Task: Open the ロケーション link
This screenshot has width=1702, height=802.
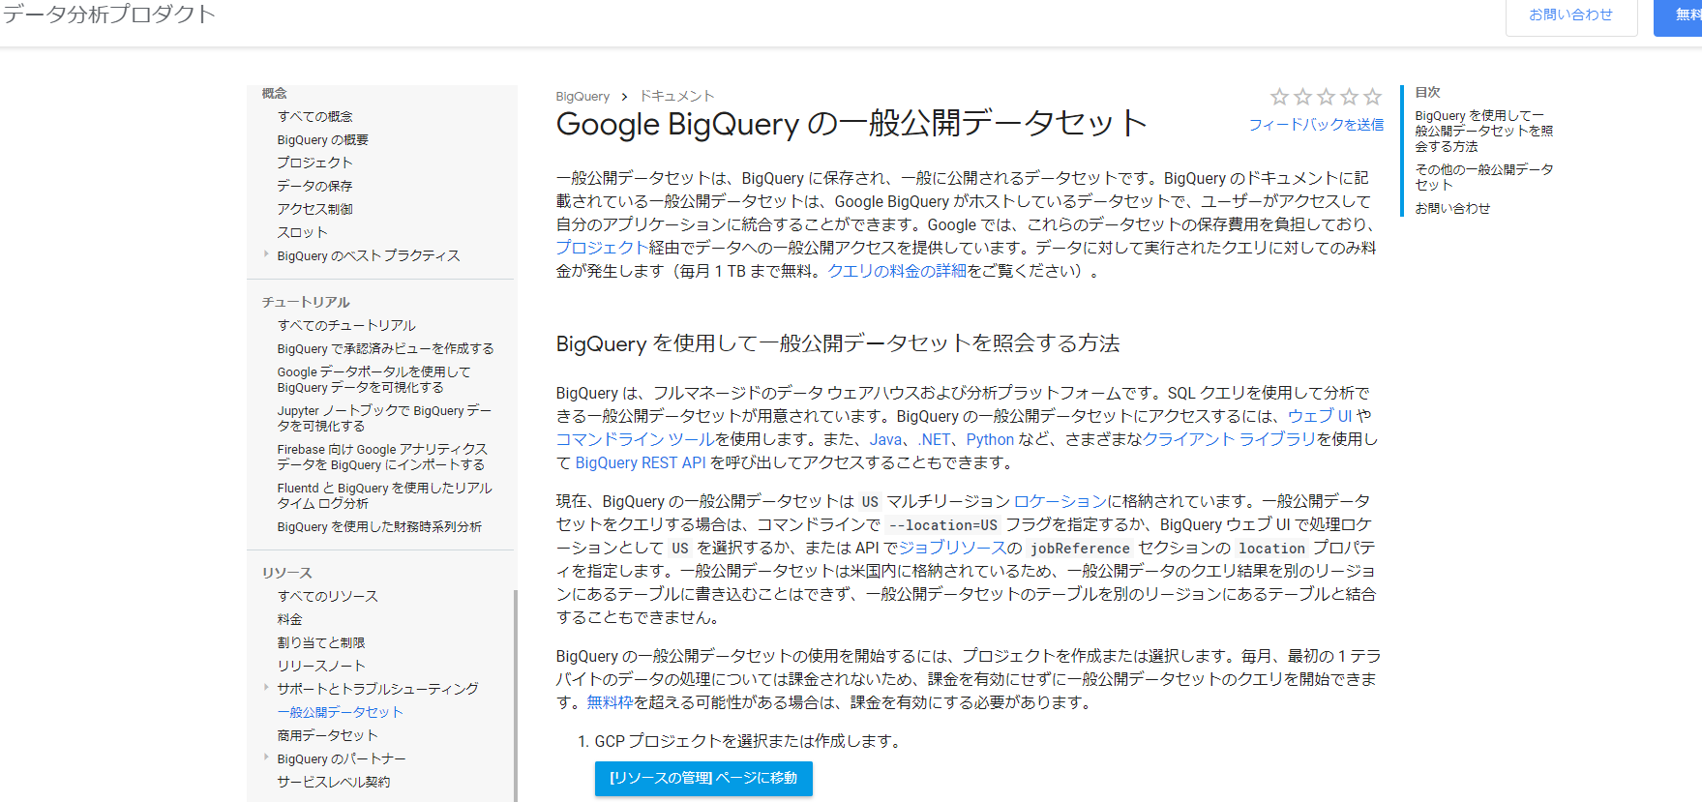Action: tap(1060, 501)
